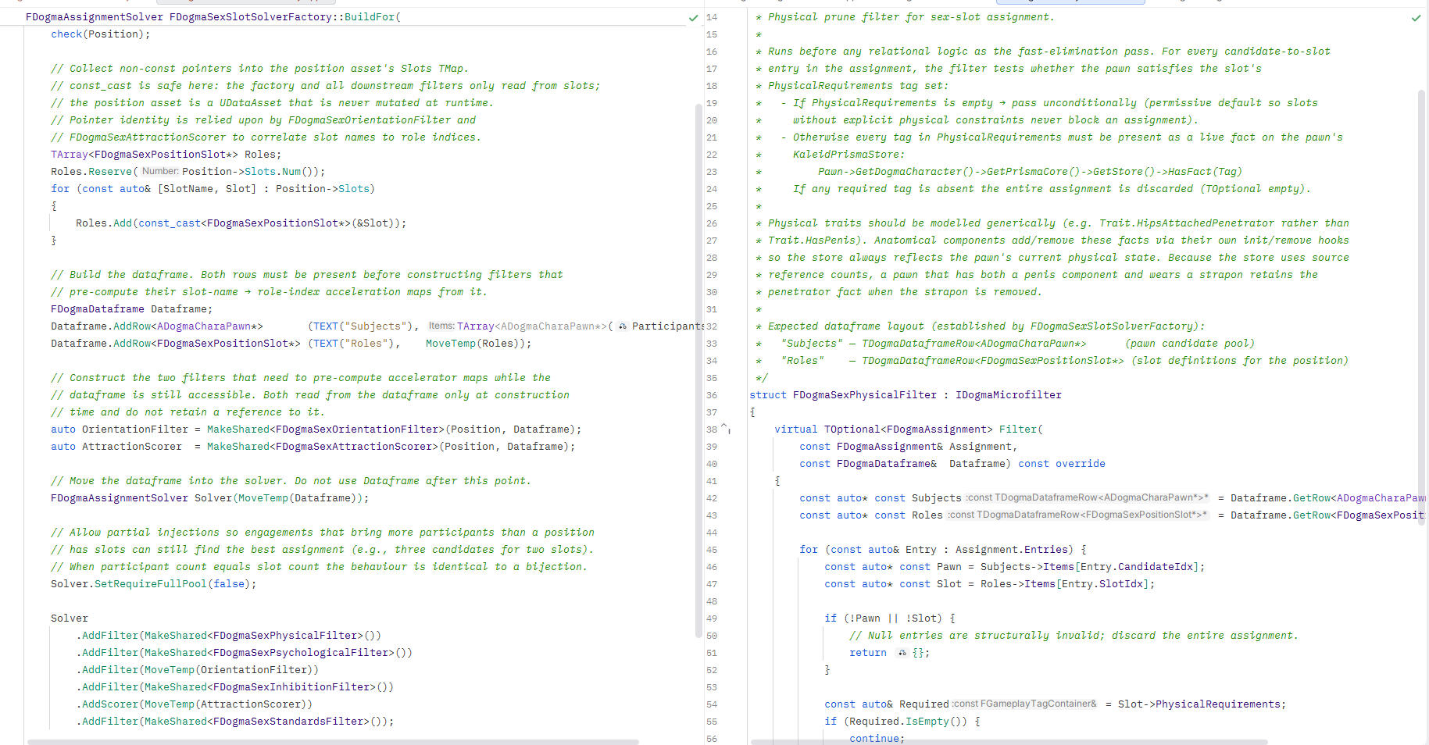This screenshot has width=1429, height=745.
Task: Click line number 55 in the gutter
Action: [711, 722]
